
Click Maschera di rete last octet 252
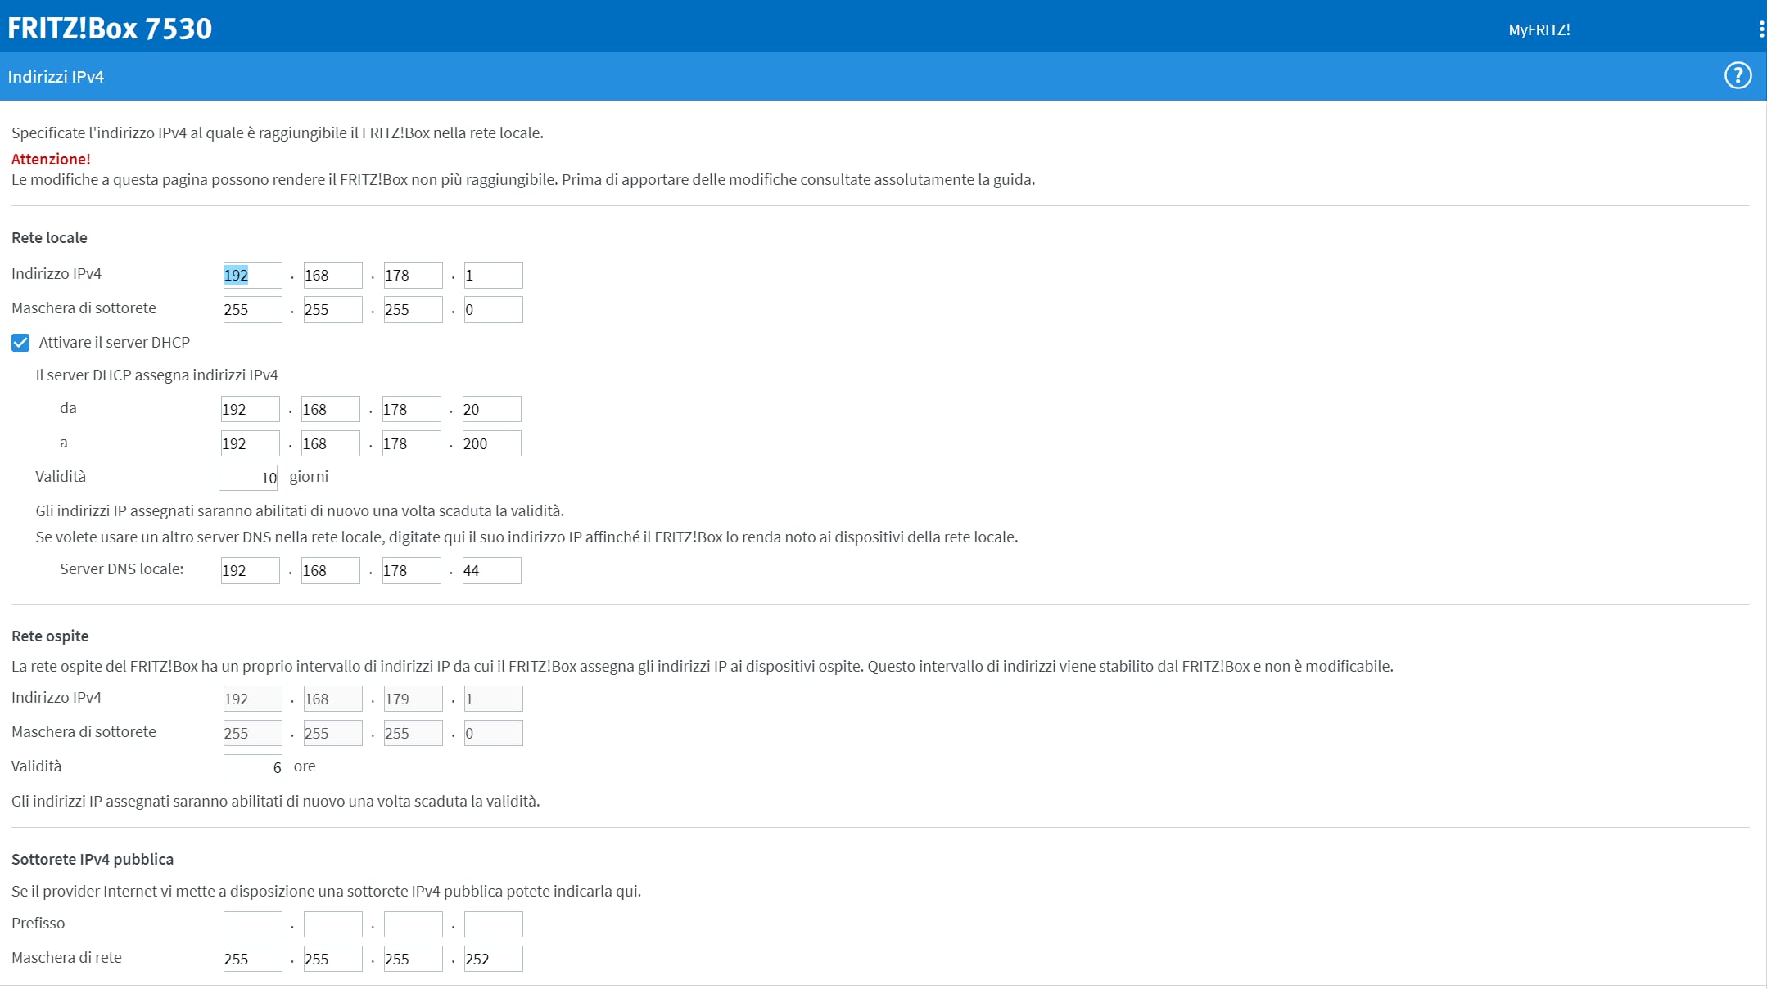[493, 959]
